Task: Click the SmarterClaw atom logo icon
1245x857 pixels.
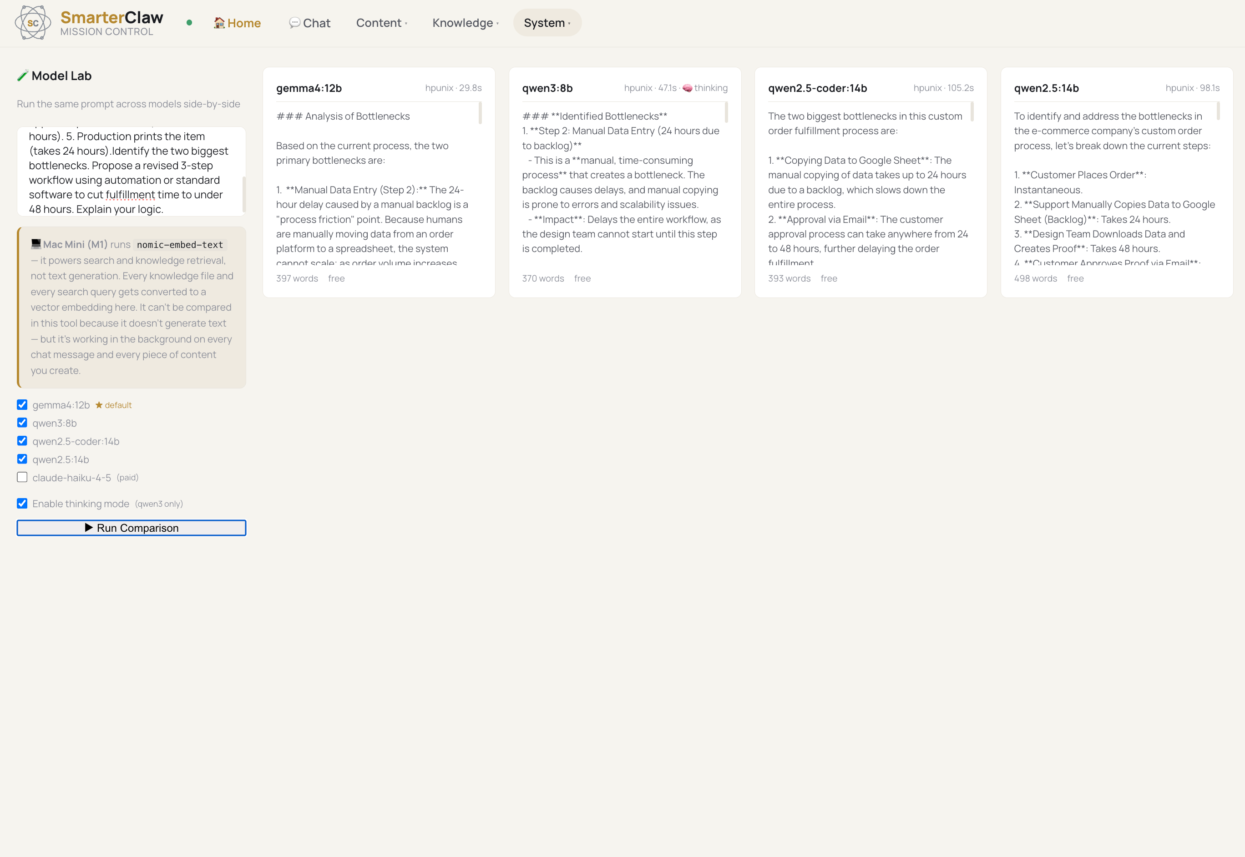Action: point(33,23)
